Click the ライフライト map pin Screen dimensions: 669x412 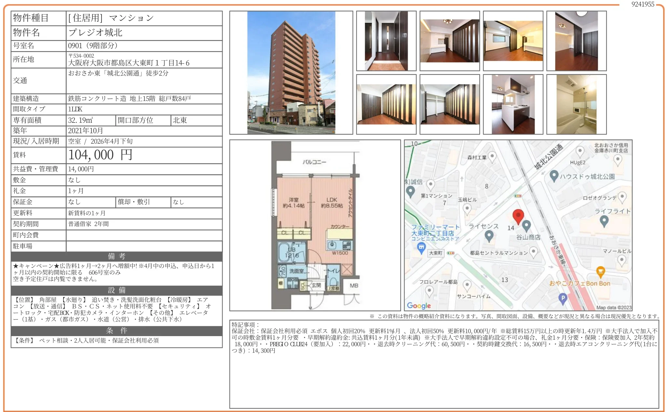(x=604, y=221)
